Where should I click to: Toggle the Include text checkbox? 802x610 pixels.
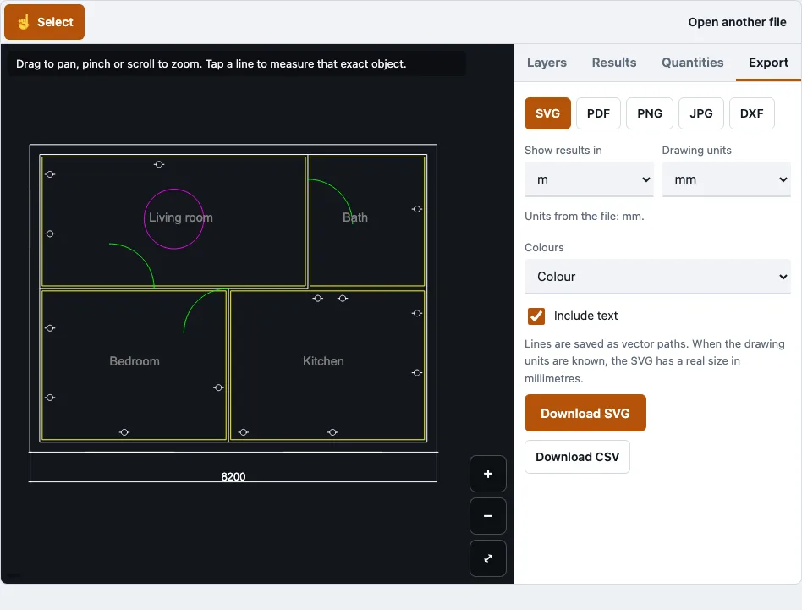(x=536, y=316)
